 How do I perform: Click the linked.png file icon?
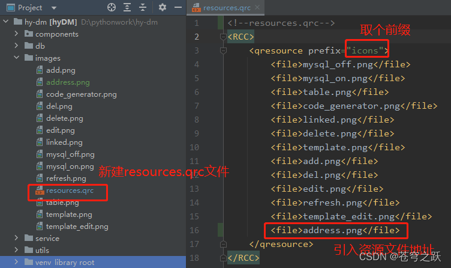coord(40,142)
